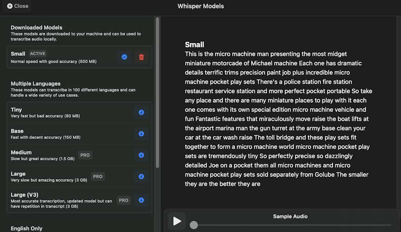
Task: Click the blue checkmark for the Small model
Action: click(x=124, y=57)
